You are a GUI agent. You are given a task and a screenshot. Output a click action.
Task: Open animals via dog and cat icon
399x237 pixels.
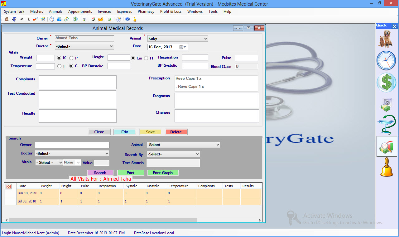click(x=386, y=39)
